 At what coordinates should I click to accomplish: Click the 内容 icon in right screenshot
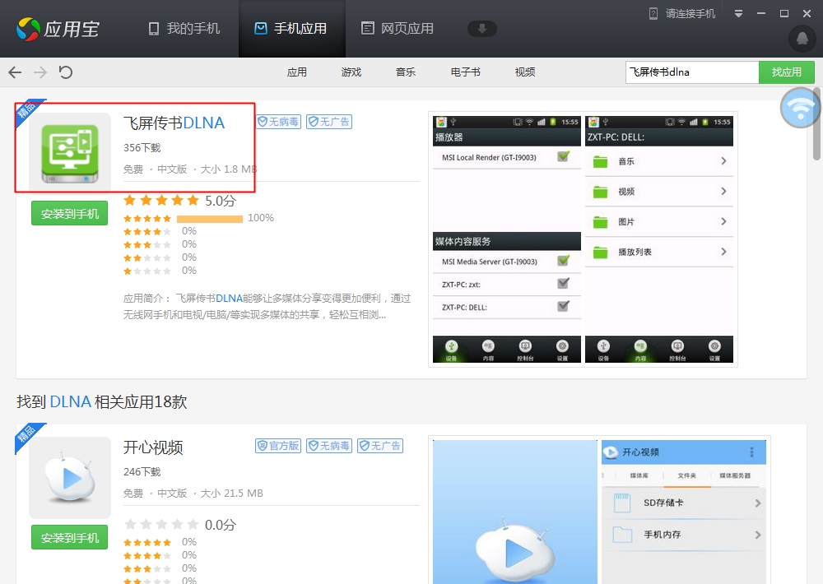640,350
